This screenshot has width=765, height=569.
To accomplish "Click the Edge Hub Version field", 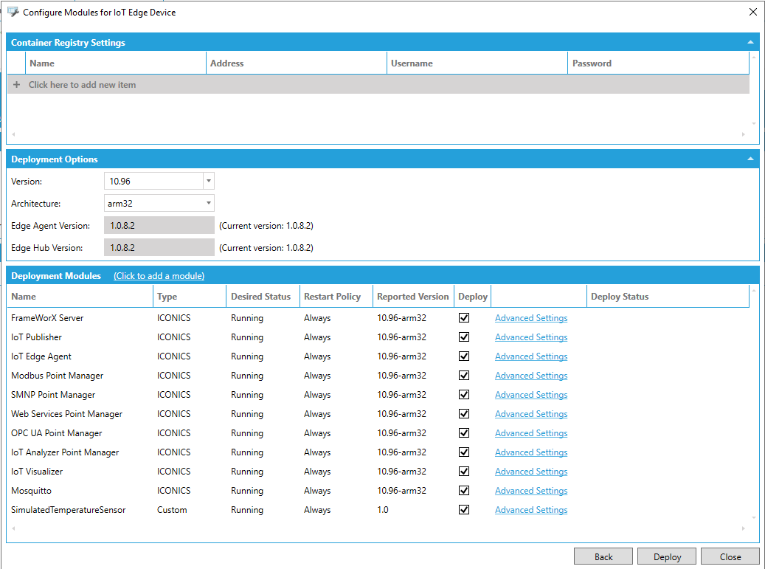I will pyautogui.click(x=159, y=247).
